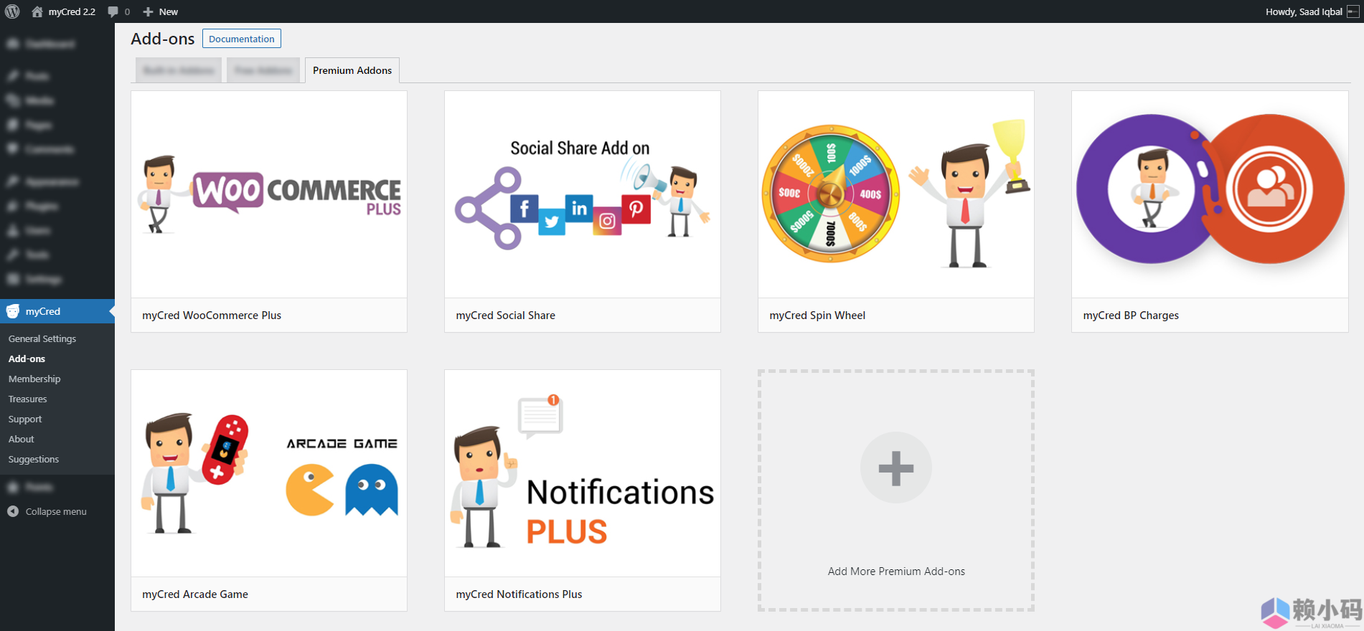Open the Support submenu link

pos(25,419)
